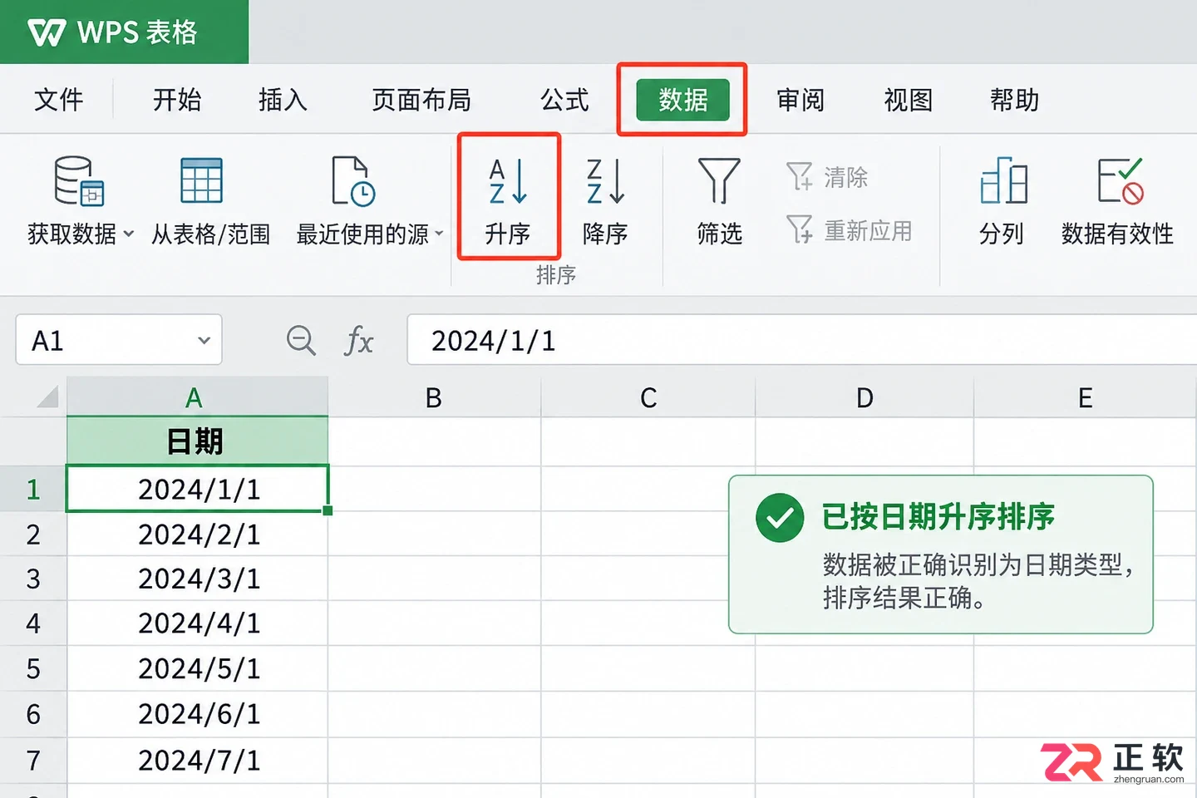Click the 清除 filter icon

tap(799, 176)
